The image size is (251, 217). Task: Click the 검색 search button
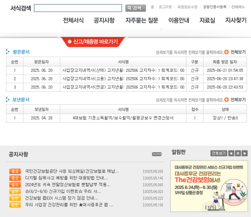[x=135, y=8]
